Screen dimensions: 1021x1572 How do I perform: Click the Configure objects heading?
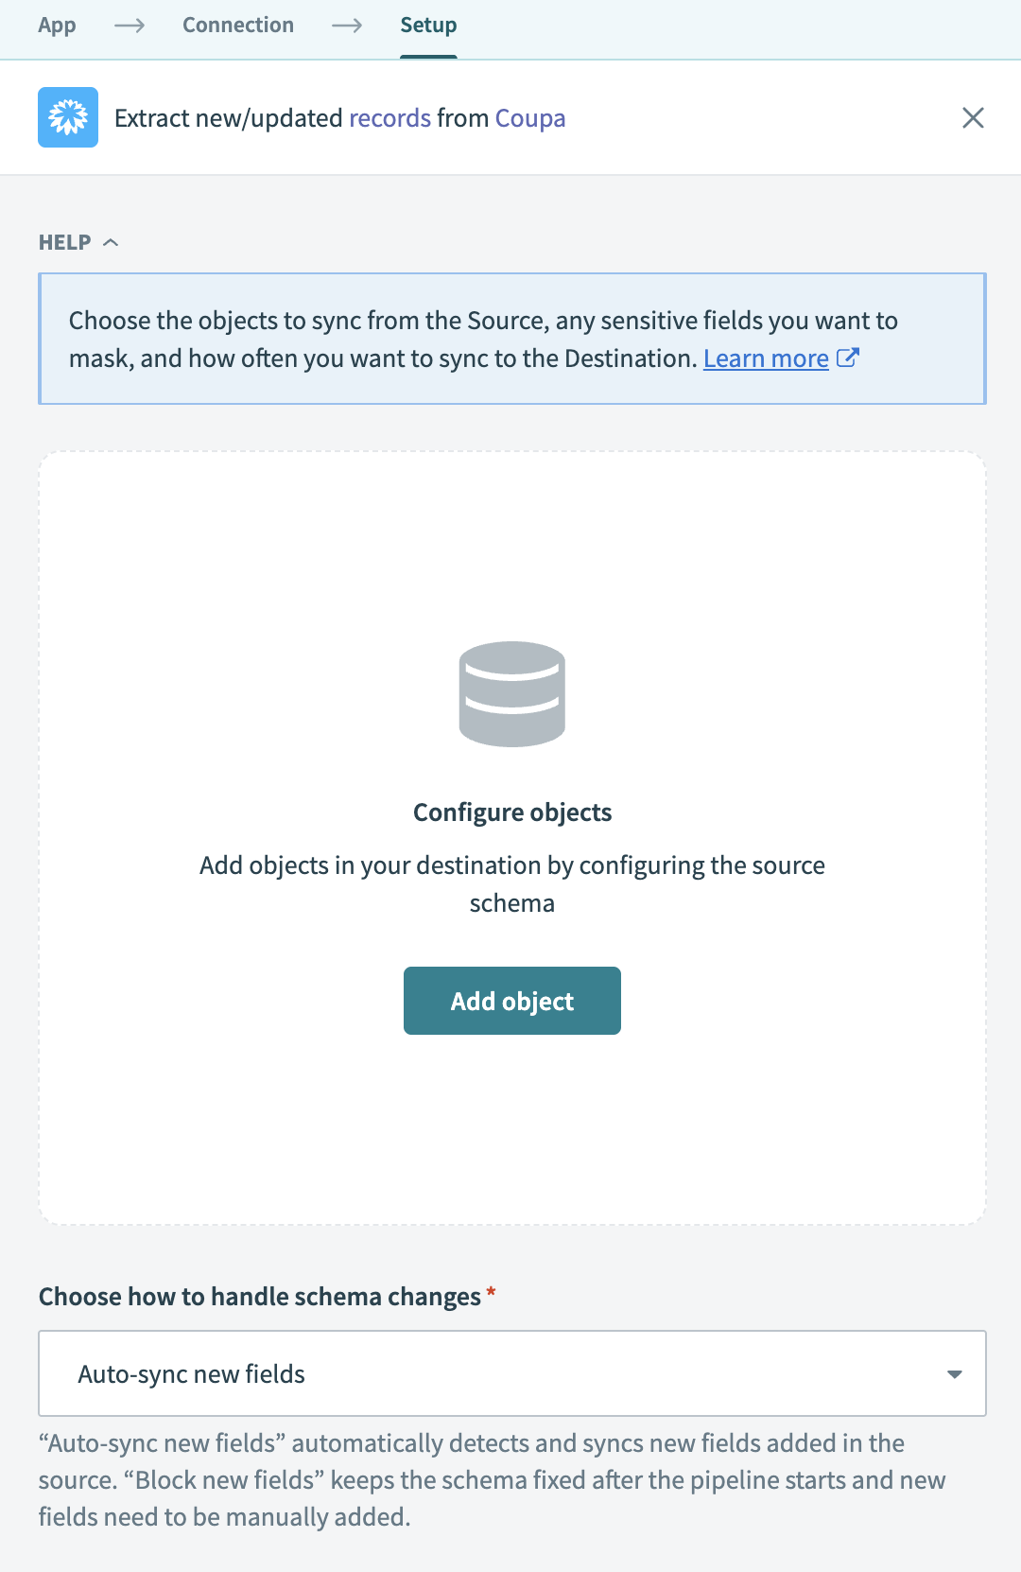tap(512, 812)
